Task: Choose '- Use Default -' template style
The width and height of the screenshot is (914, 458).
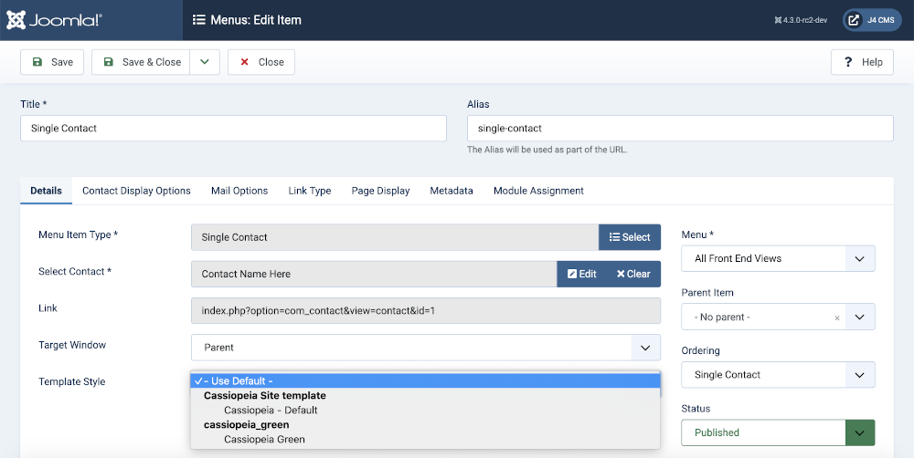Action: [426, 381]
